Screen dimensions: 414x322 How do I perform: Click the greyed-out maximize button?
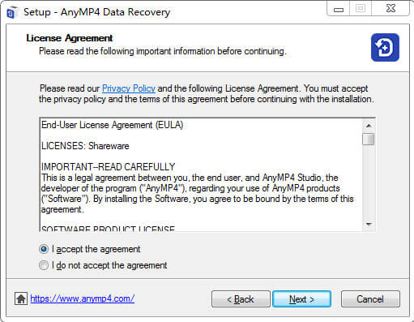(361, 9)
